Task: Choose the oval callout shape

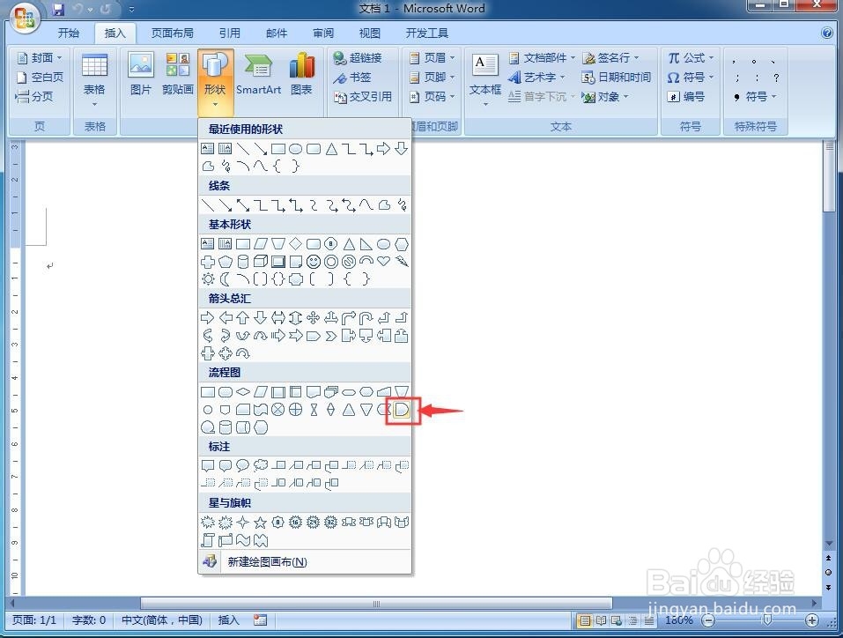Action: coord(243,465)
